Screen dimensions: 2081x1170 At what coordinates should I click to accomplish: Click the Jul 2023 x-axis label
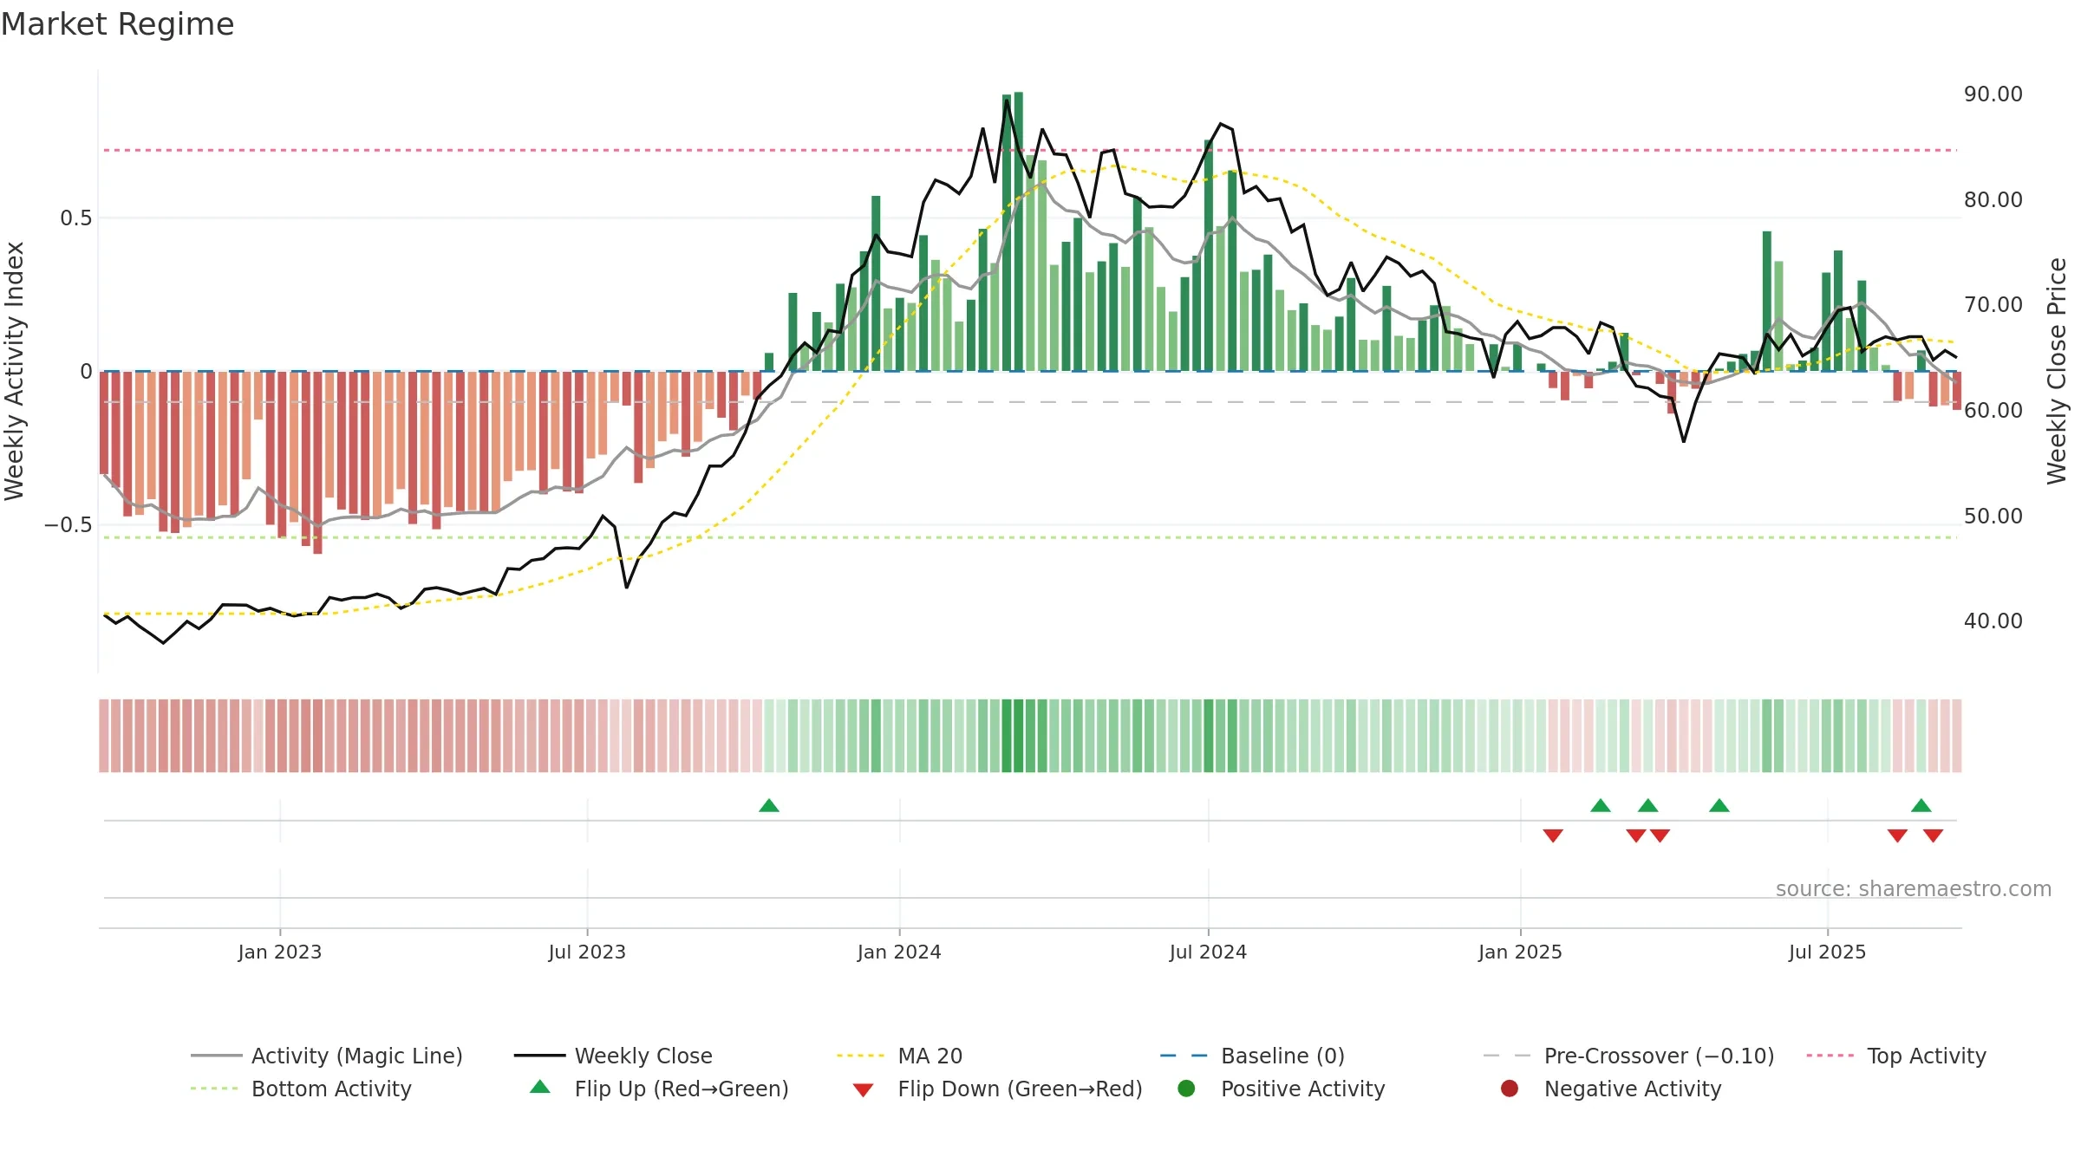[587, 952]
